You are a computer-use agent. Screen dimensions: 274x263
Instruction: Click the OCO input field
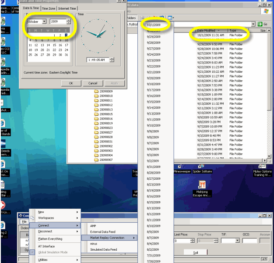click(249, 241)
